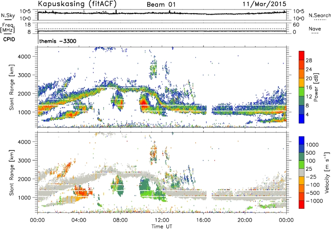The height and width of the screenshot is (229, 331).
Task: Click the 60 tick on Nave axis
Action: (x=296, y=25)
